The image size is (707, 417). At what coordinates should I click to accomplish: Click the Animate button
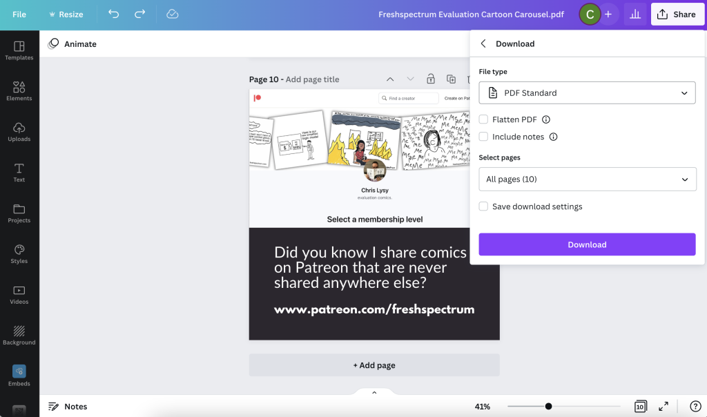(72, 43)
